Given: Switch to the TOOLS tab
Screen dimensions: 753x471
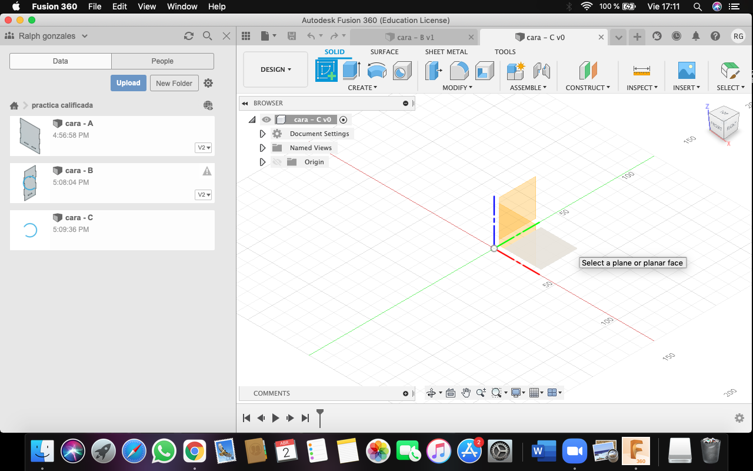Looking at the screenshot, I should (505, 52).
